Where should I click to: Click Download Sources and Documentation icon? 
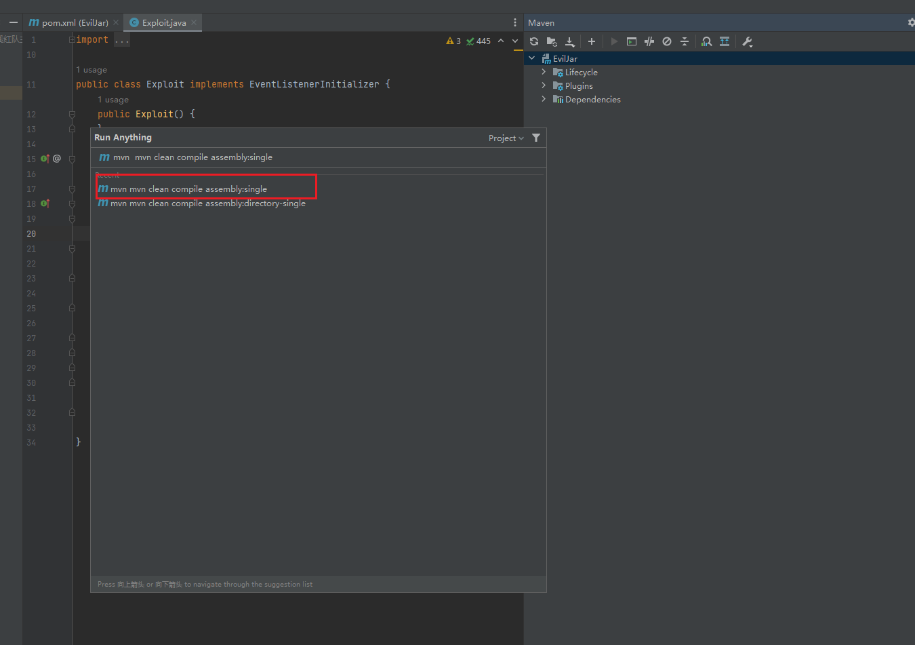[x=570, y=41]
